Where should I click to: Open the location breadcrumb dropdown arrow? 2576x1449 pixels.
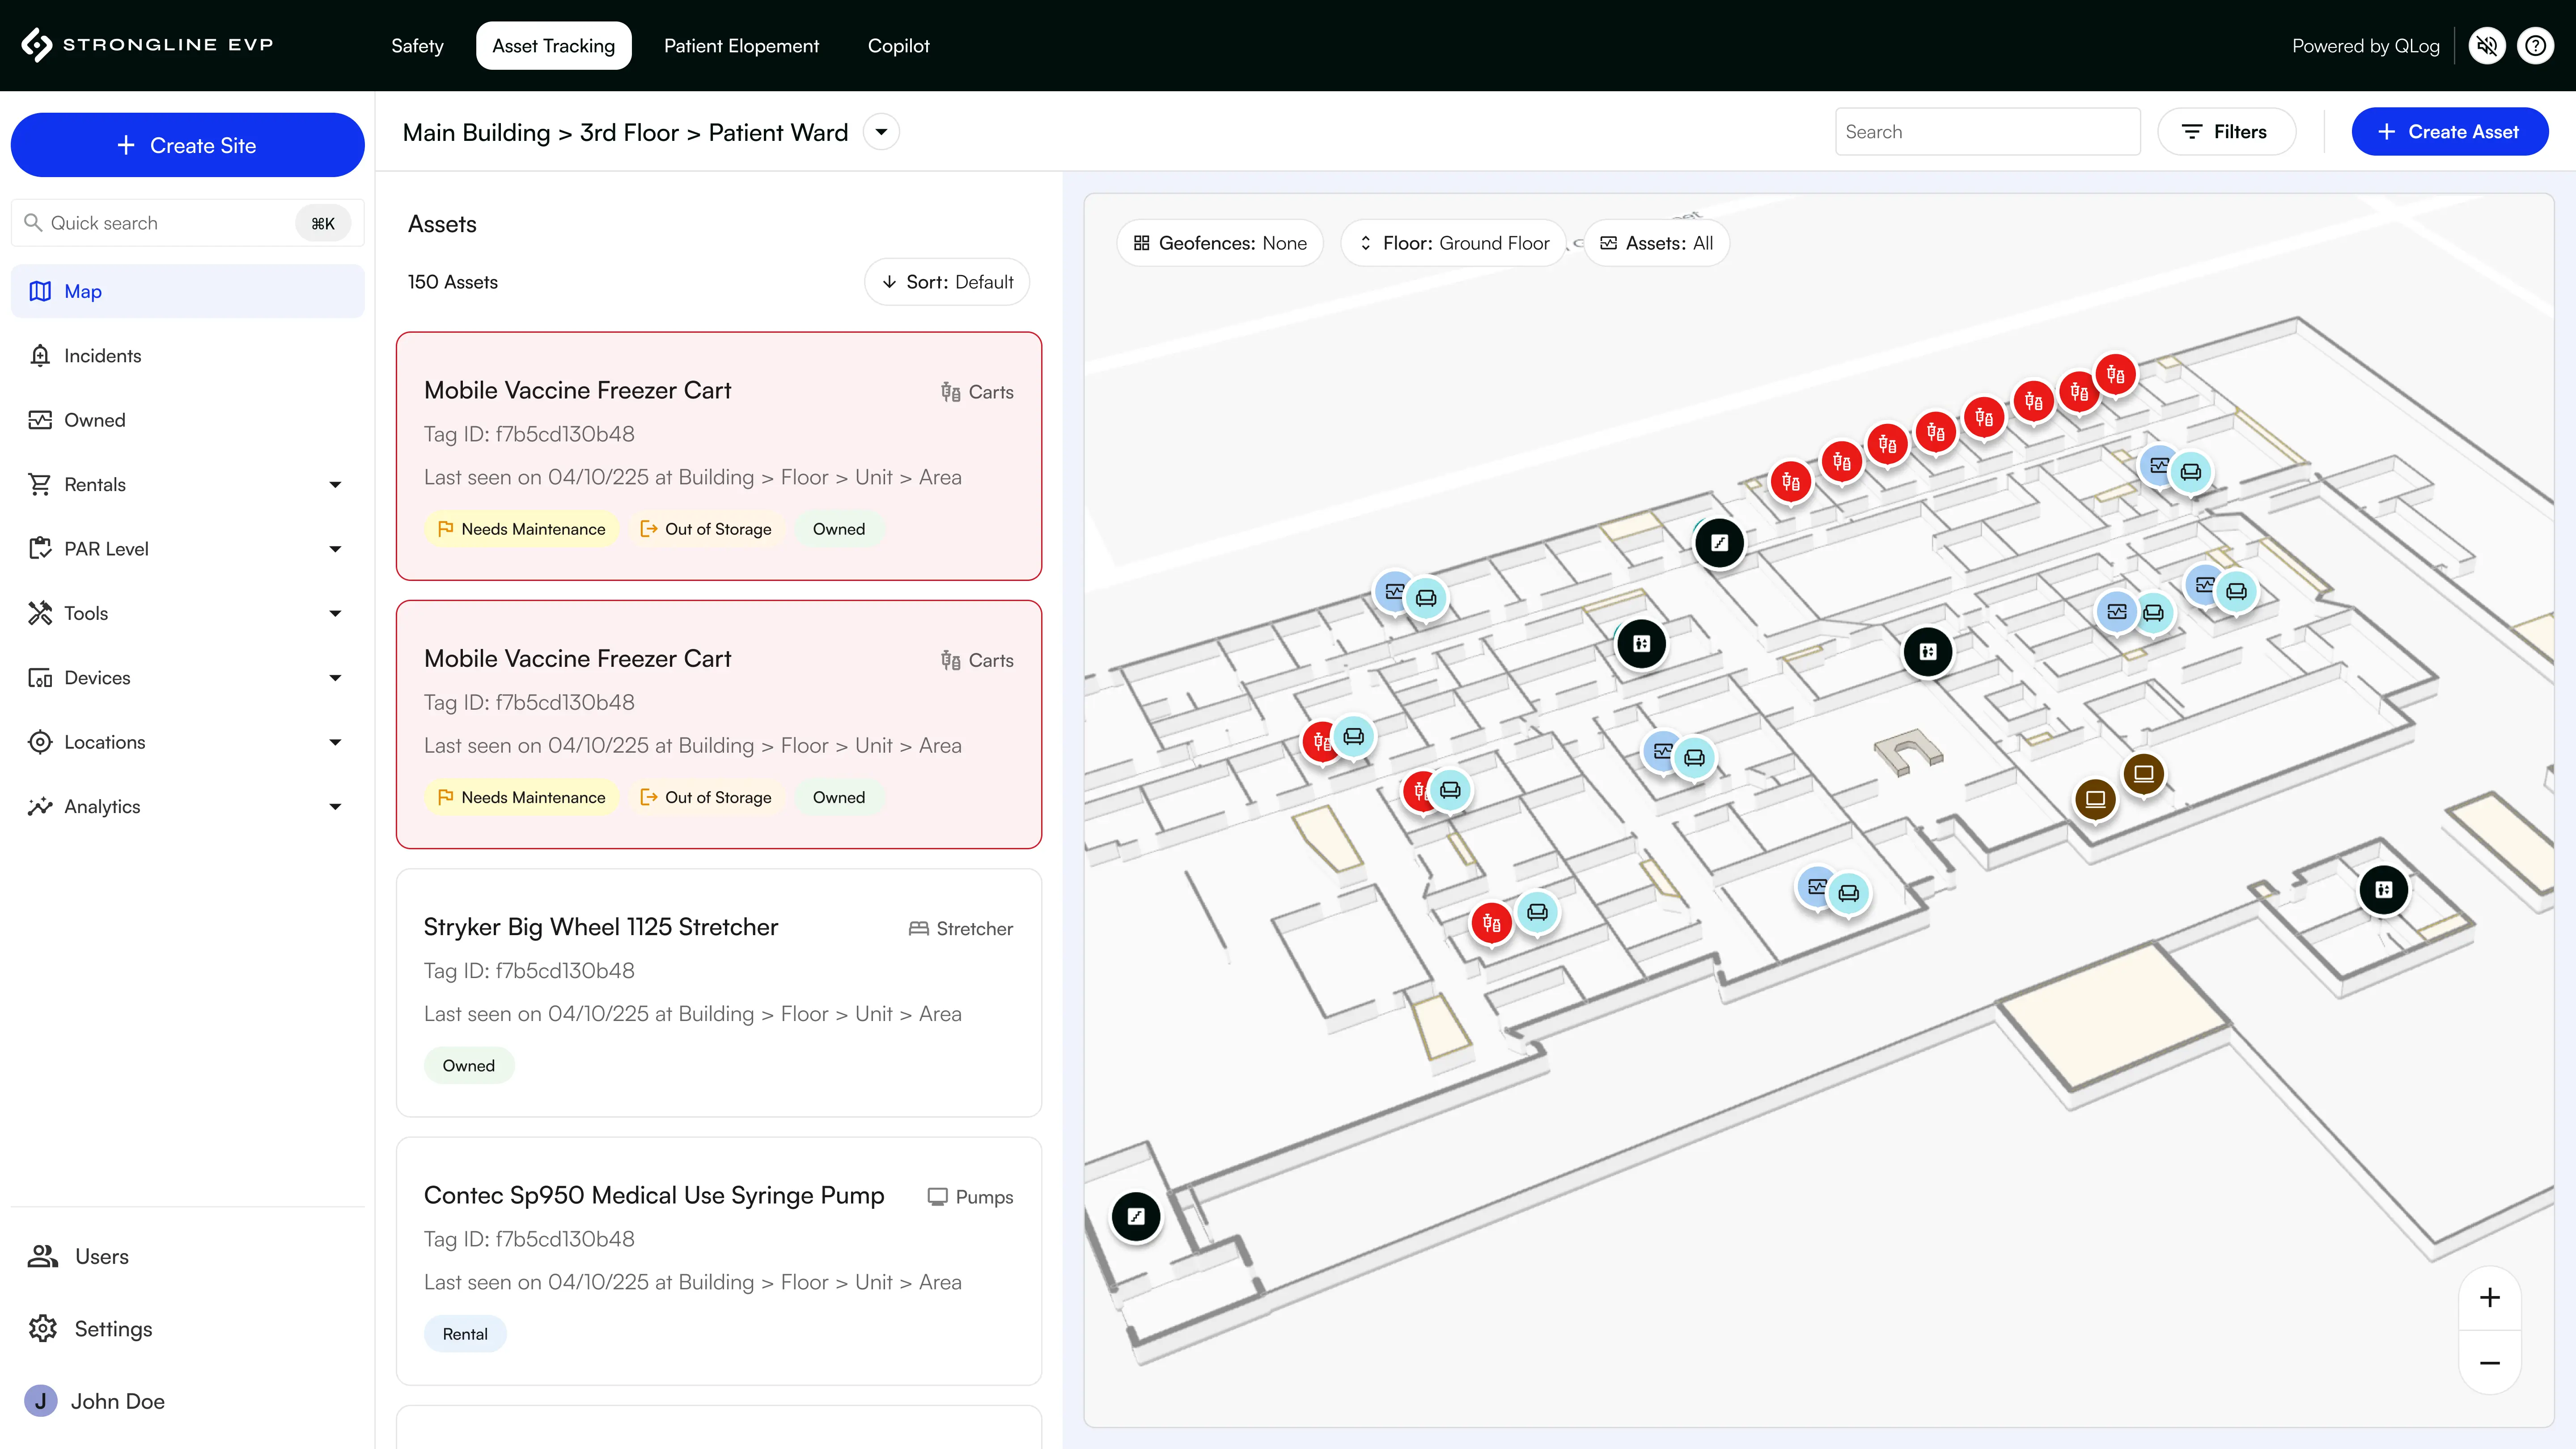(881, 132)
